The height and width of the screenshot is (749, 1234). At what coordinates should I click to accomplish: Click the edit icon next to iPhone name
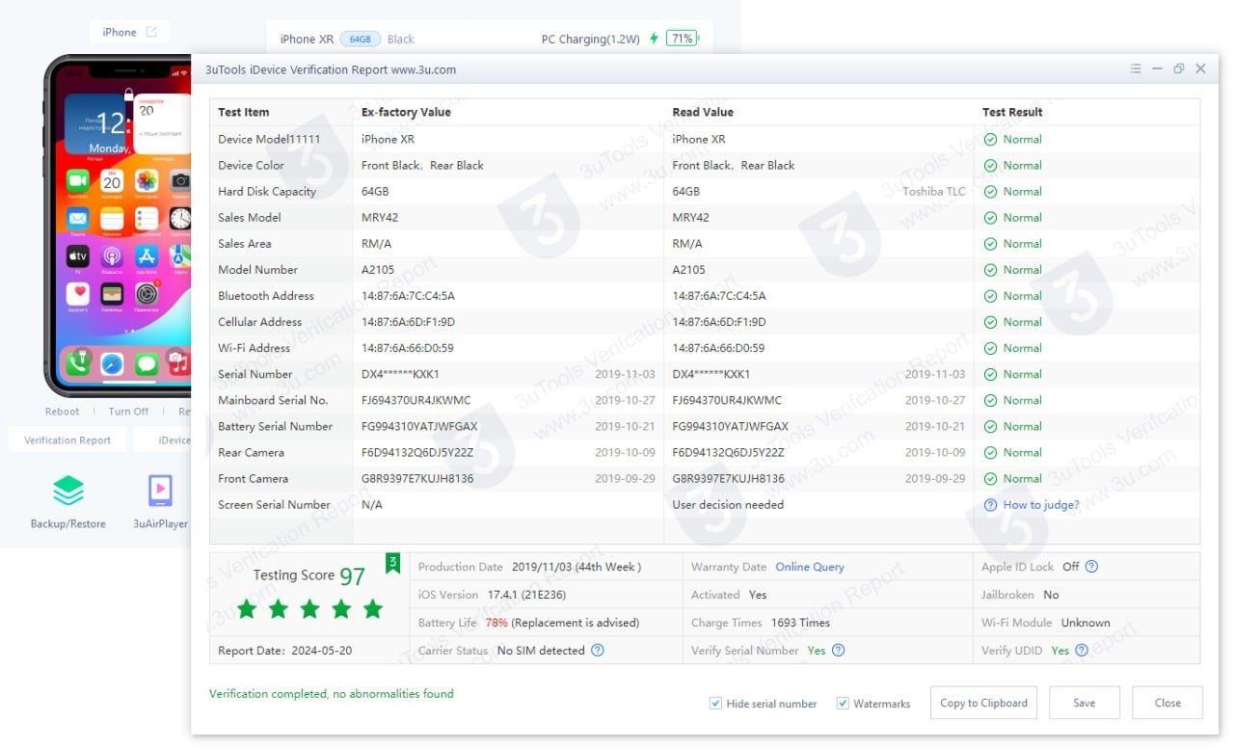pyautogui.click(x=151, y=32)
